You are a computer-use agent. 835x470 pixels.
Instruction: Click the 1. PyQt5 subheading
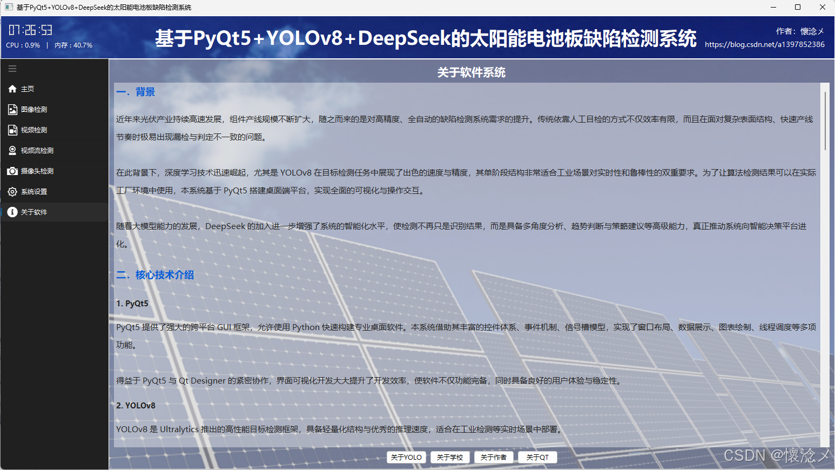pyautogui.click(x=132, y=304)
